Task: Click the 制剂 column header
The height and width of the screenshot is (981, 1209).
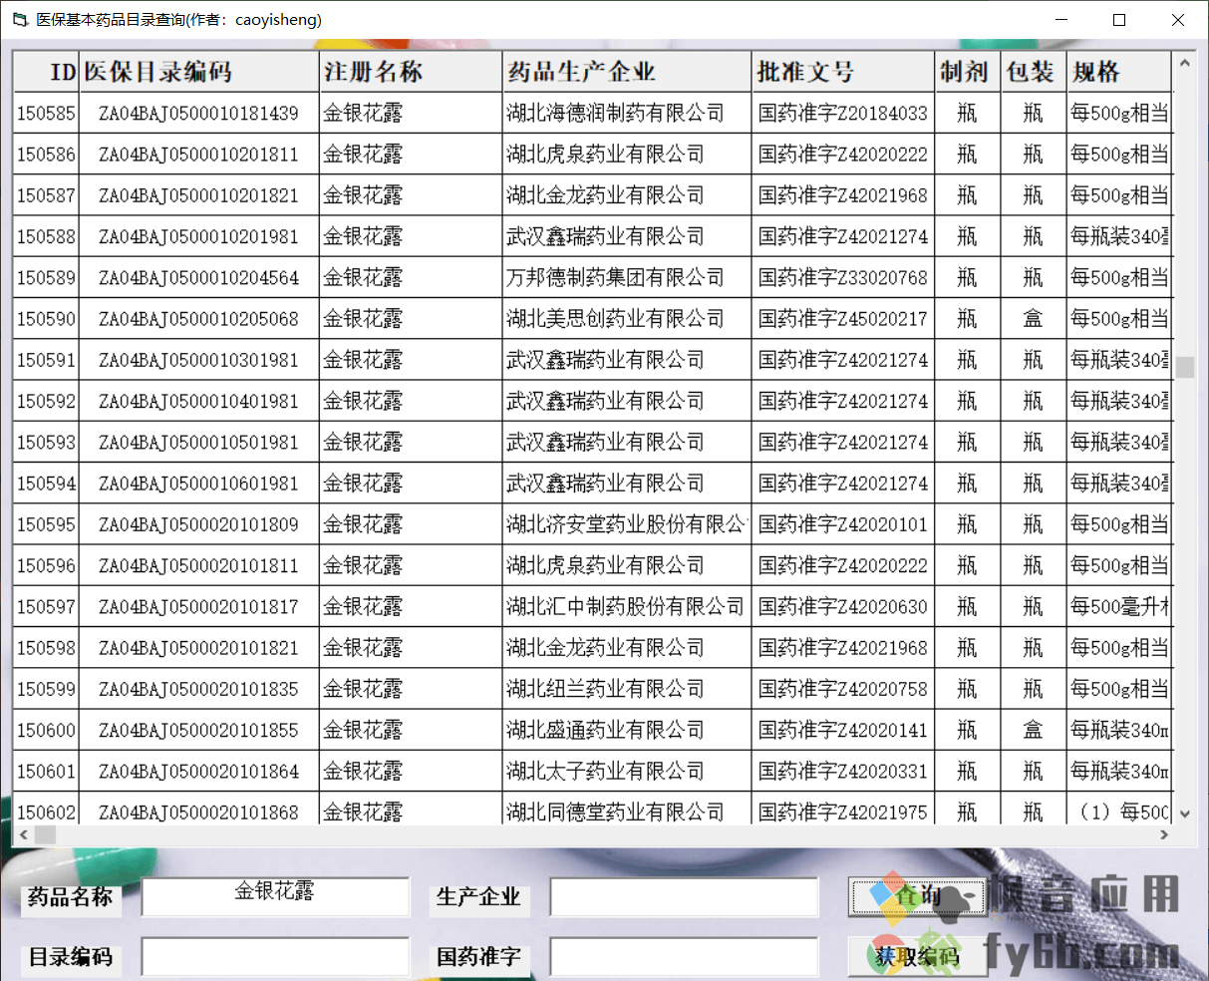Action: 967,72
